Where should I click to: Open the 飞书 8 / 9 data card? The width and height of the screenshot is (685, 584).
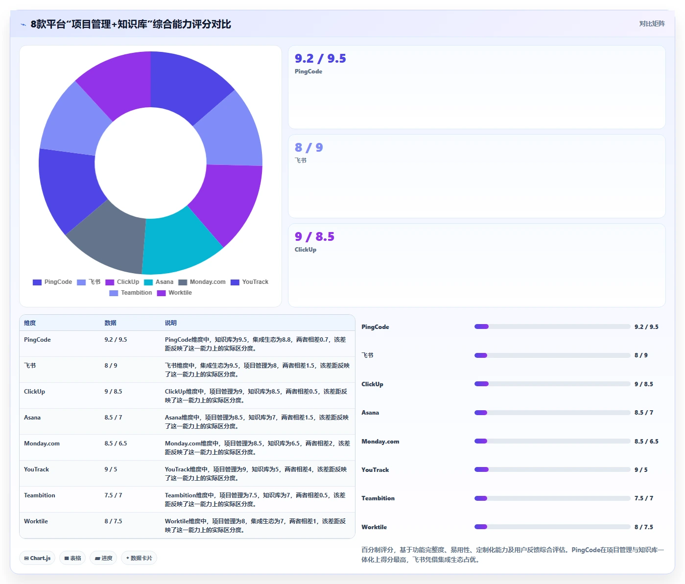point(476,176)
